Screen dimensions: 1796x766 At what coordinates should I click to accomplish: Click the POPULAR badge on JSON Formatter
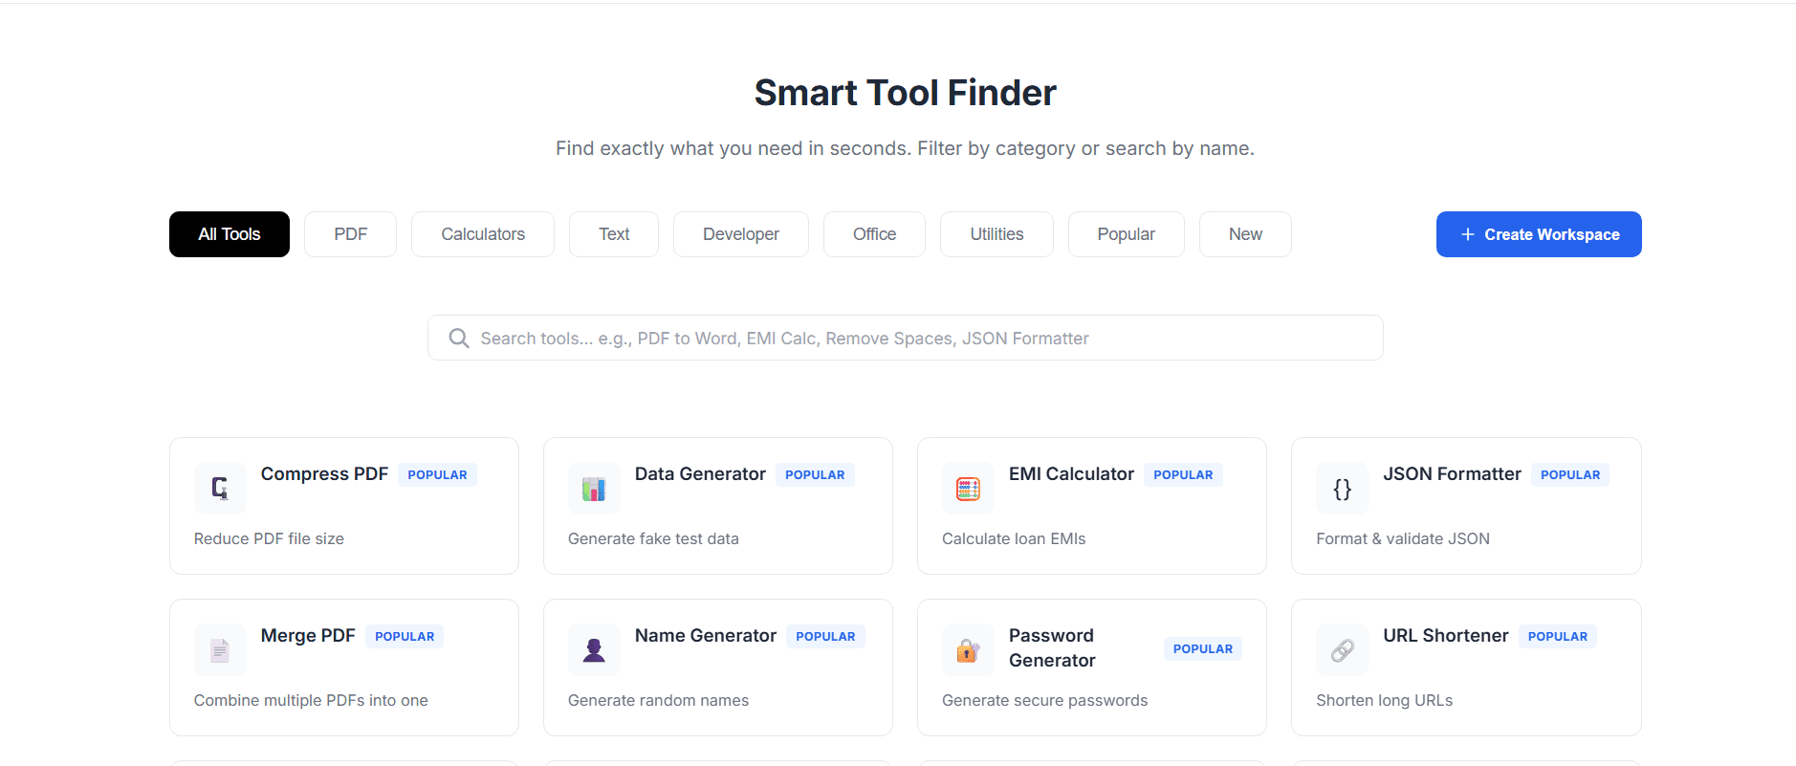coord(1568,474)
